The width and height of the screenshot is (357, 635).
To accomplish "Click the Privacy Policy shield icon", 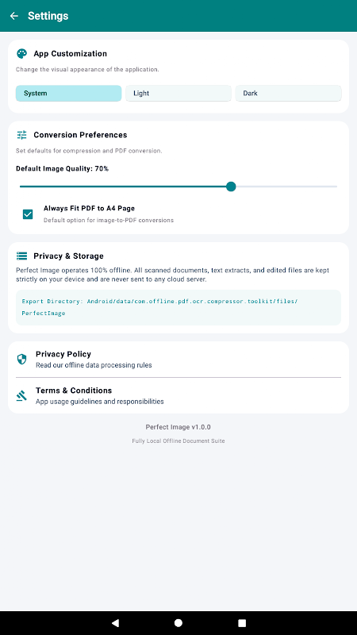I will pyautogui.click(x=21, y=360).
